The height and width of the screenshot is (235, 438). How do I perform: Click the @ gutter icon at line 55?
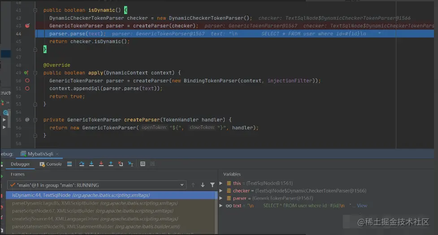(x=27, y=120)
